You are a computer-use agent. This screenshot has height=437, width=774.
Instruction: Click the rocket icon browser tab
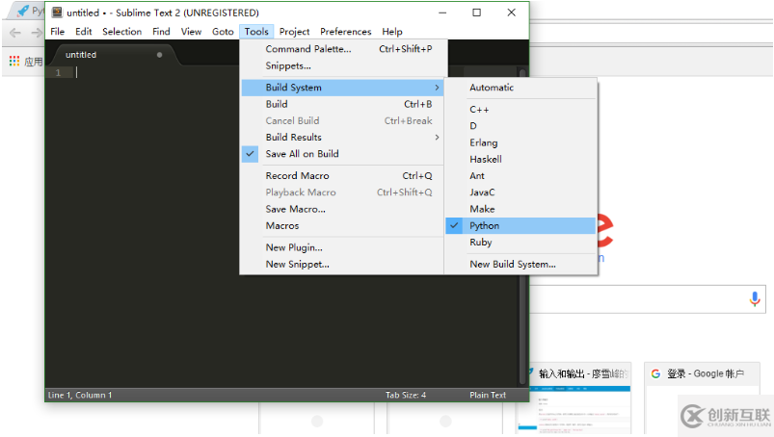tap(23, 11)
